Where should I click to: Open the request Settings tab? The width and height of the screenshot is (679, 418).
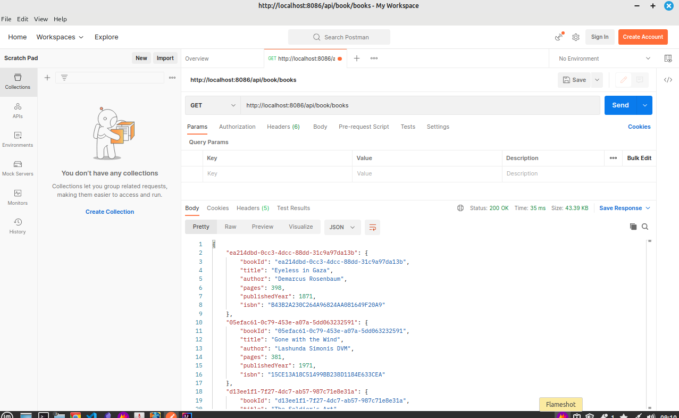(x=438, y=127)
